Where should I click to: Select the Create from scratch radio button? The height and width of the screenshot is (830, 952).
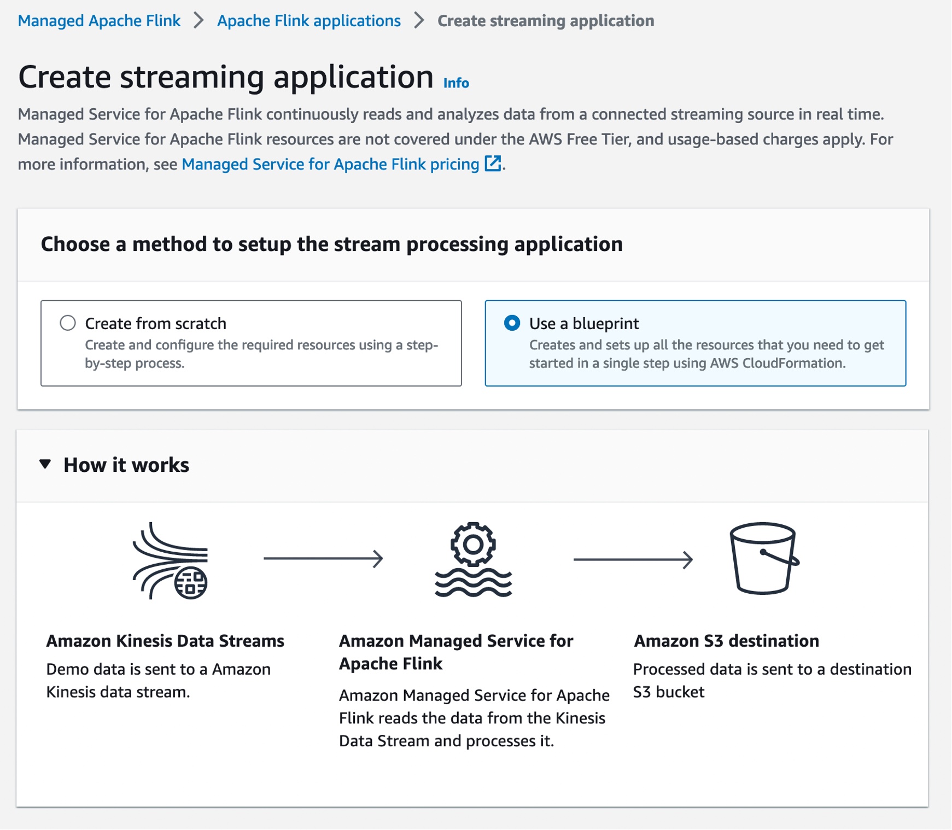tap(68, 324)
